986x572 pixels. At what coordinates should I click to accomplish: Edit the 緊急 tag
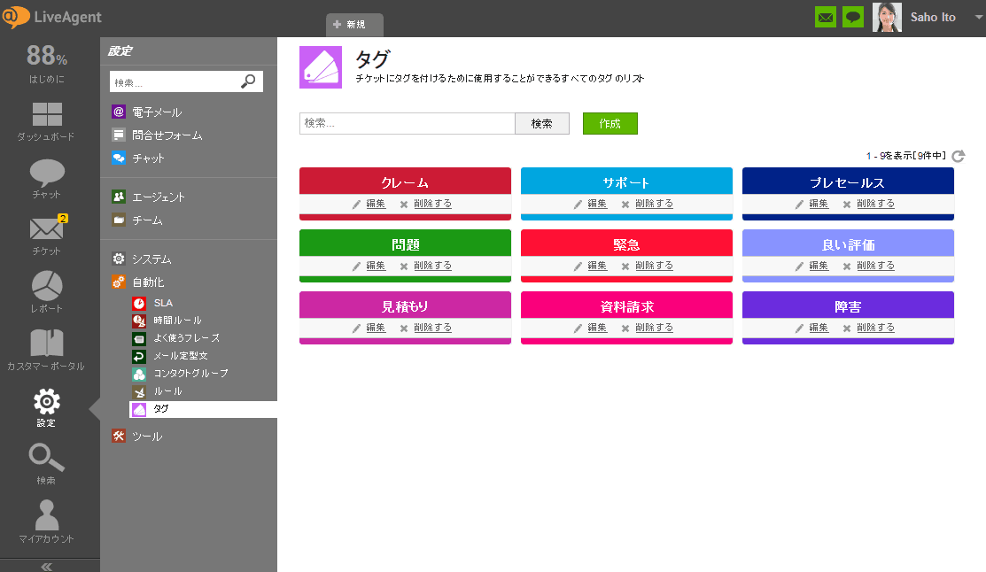coord(597,266)
